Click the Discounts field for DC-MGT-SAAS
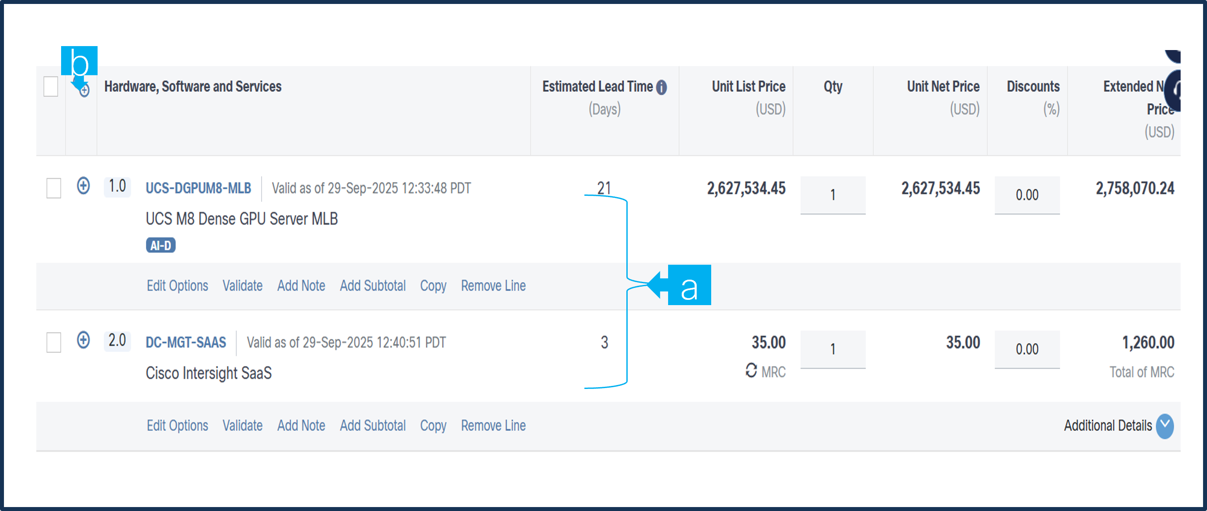1207x511 pixels. pyautogui.click(x=1027, y=349)
